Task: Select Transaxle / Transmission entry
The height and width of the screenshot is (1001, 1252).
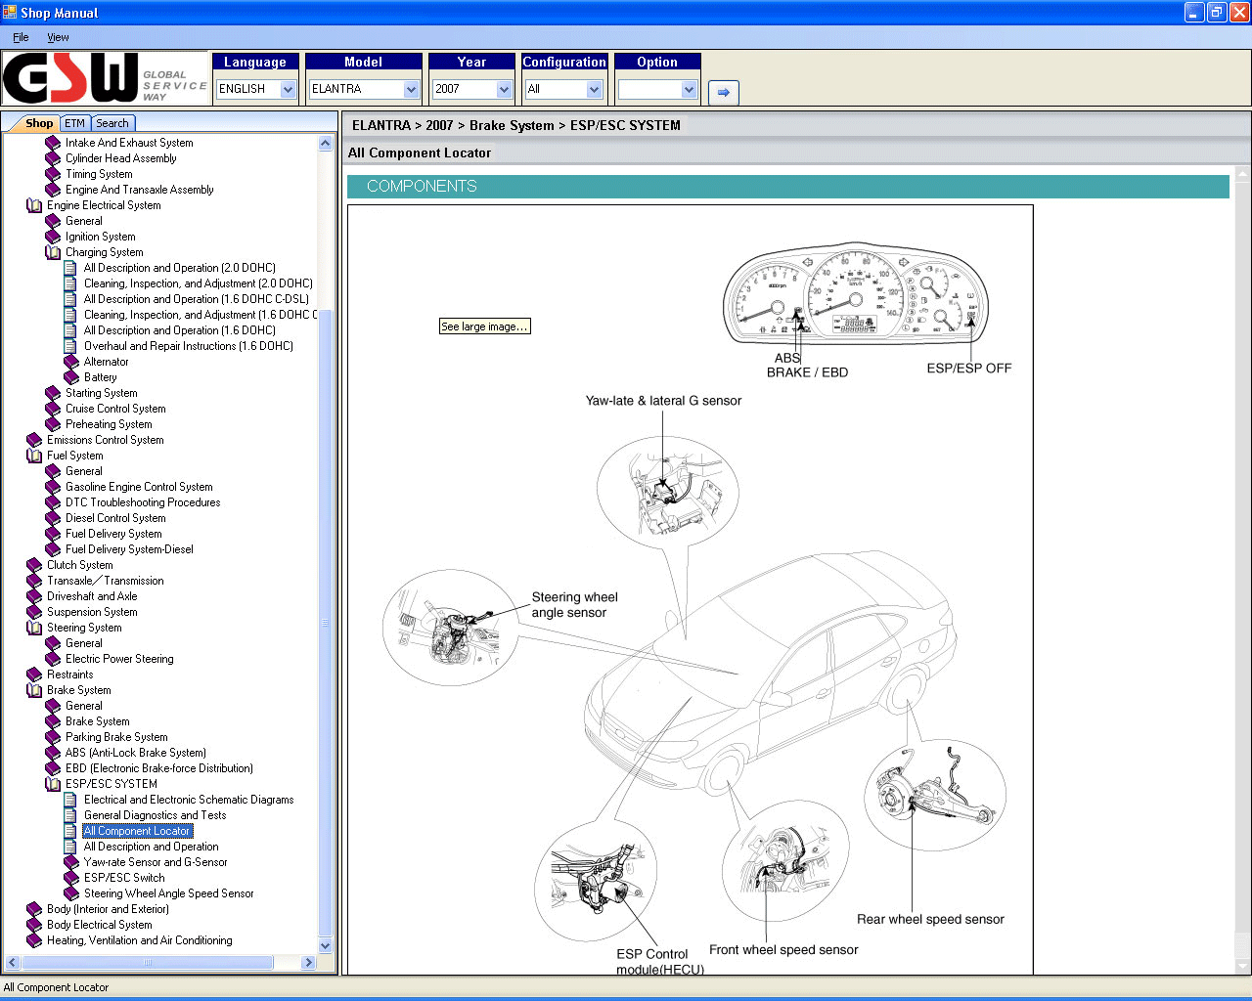Action: (106, 581)
